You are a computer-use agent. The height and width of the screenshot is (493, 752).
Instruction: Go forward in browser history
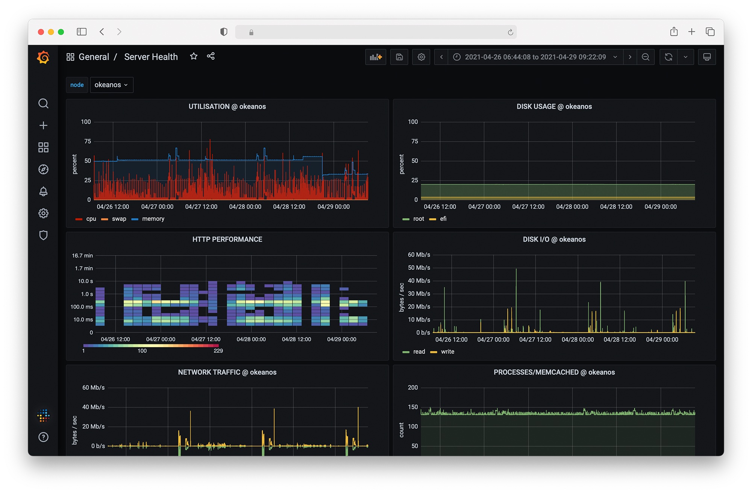(119, 32)
